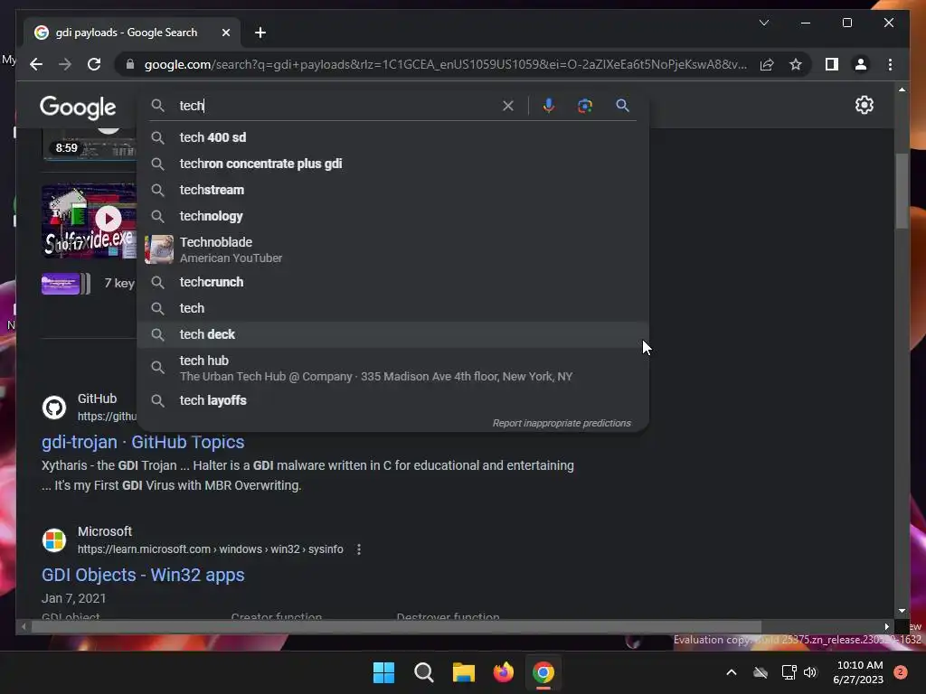Open File Explorer from taskbar
Screen dimensions: 926x694
pyautogui.click(x=464, y=672)
